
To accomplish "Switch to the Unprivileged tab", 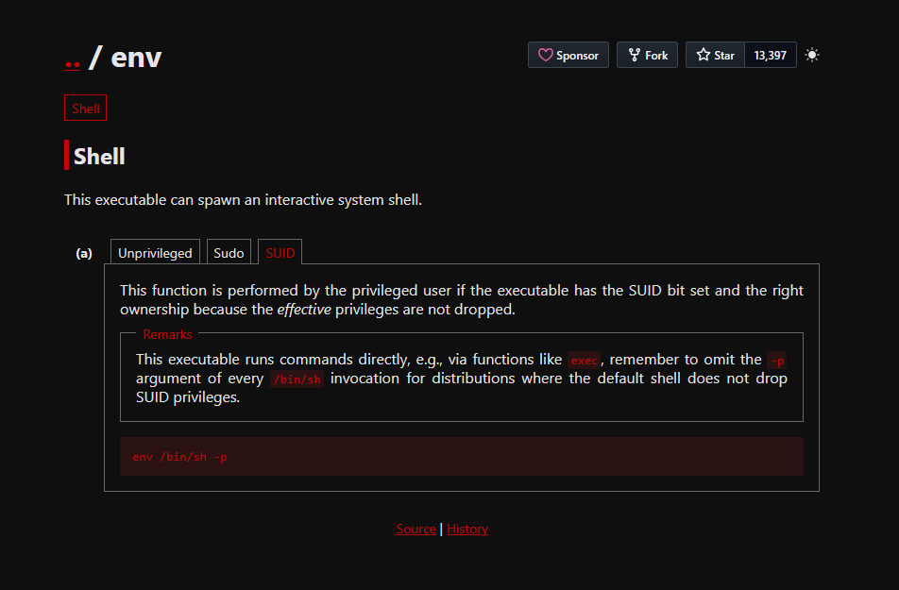I will coord(155,252).
